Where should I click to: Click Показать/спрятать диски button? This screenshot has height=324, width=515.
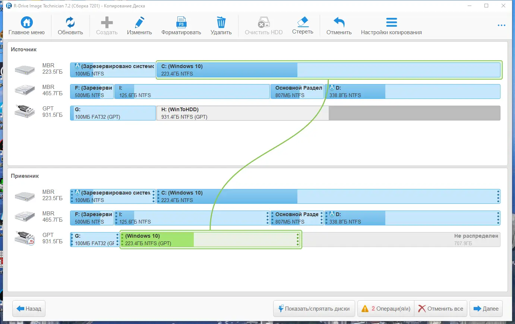coord(314,309)
